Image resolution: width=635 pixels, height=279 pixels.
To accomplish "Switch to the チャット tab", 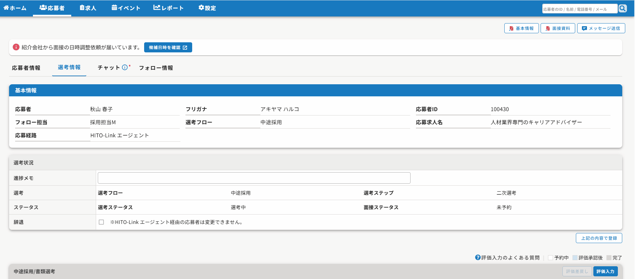I will 109,67.
